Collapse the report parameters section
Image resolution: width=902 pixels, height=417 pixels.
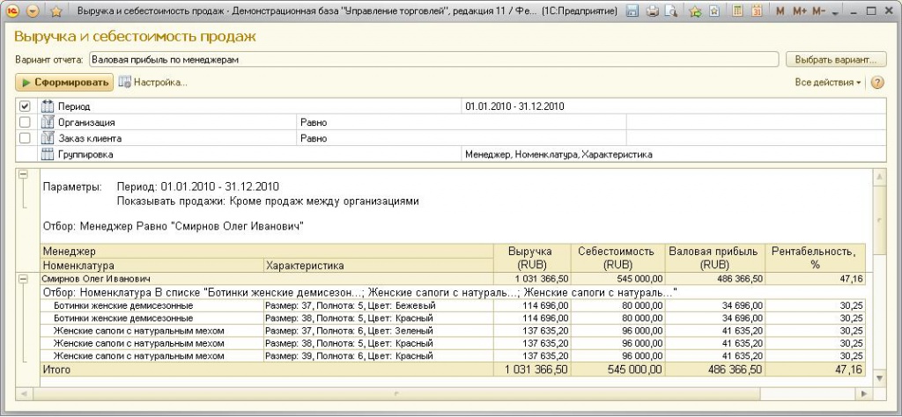pyautogui.click(x=24, y=174)
